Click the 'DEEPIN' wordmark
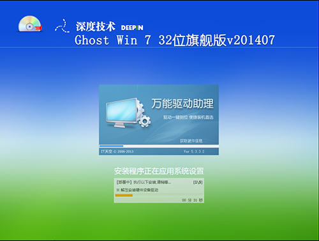The image size is (319, 241). click(132, 27)
